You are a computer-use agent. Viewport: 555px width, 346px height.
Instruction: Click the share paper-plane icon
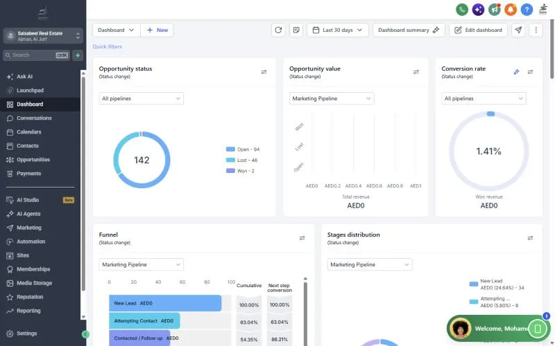tap(518, 30)
